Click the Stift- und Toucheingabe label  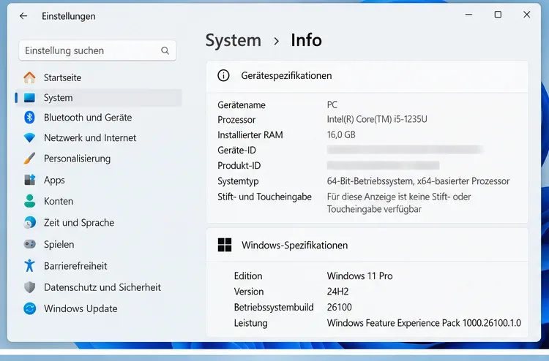(x=264, y=197)
